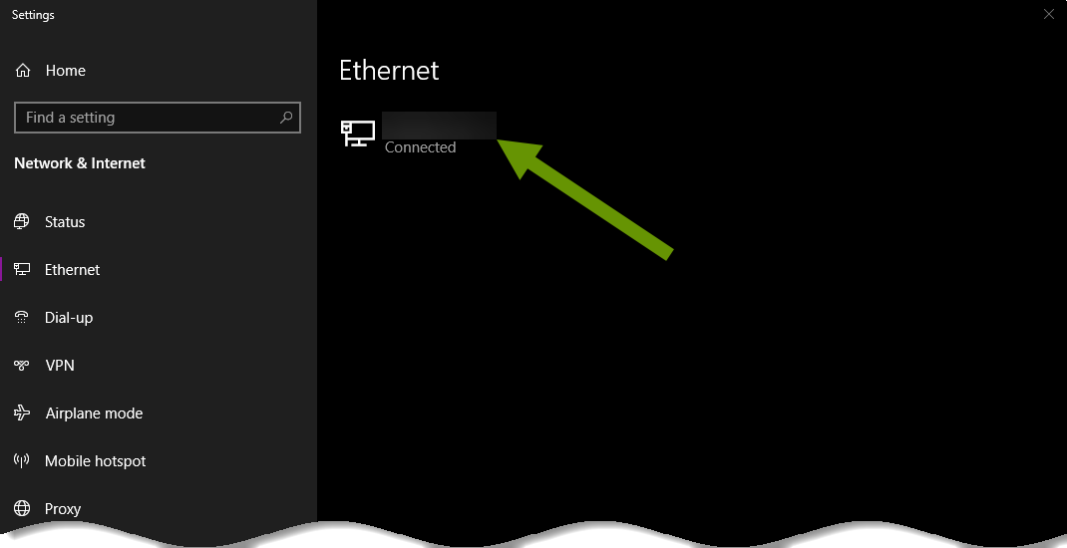The width and height of the screenshot is (1067, 548).
Task: Open the Connected Ethernet network entry
Action: coord(419,134)
